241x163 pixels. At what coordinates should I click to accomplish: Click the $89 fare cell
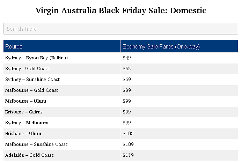coord(180,90)
